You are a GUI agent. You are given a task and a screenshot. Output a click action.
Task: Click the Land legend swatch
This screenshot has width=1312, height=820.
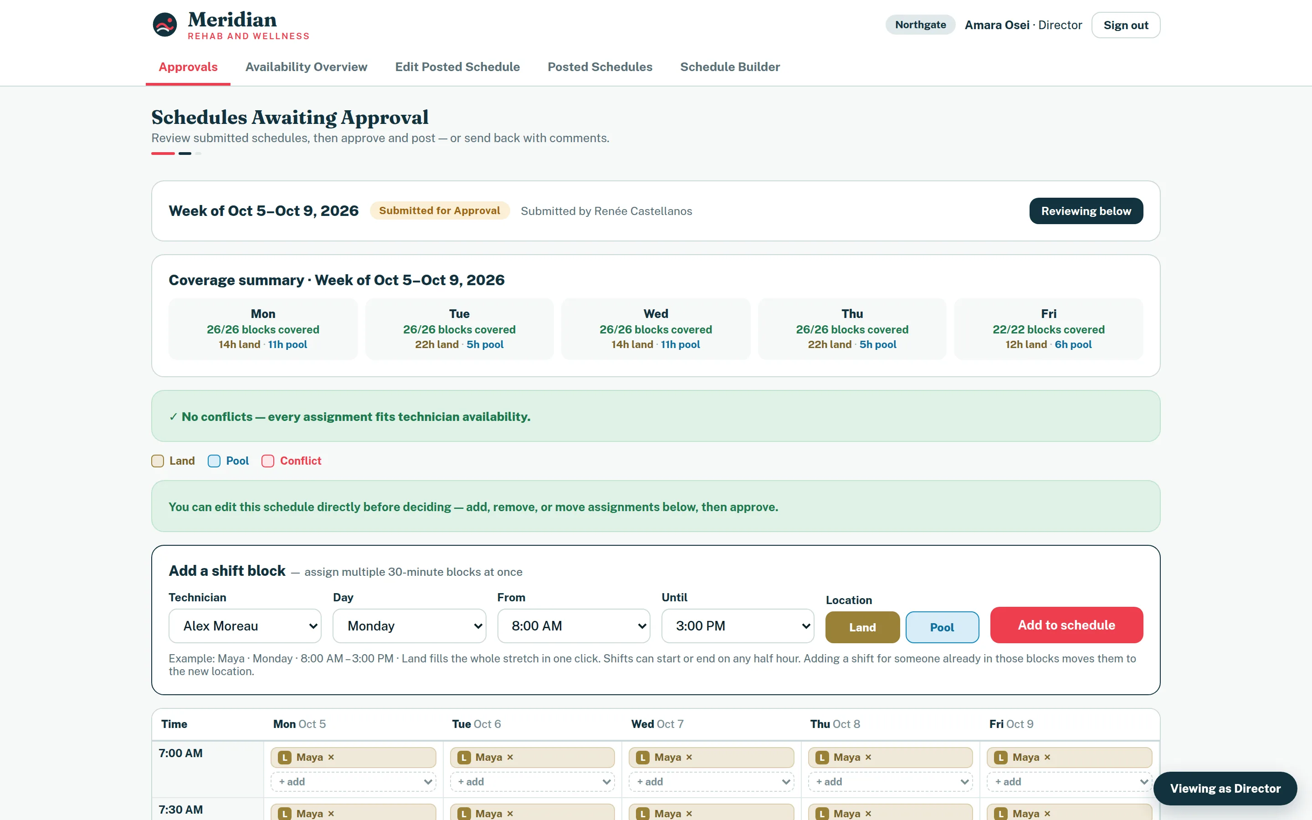coord(157,461)
